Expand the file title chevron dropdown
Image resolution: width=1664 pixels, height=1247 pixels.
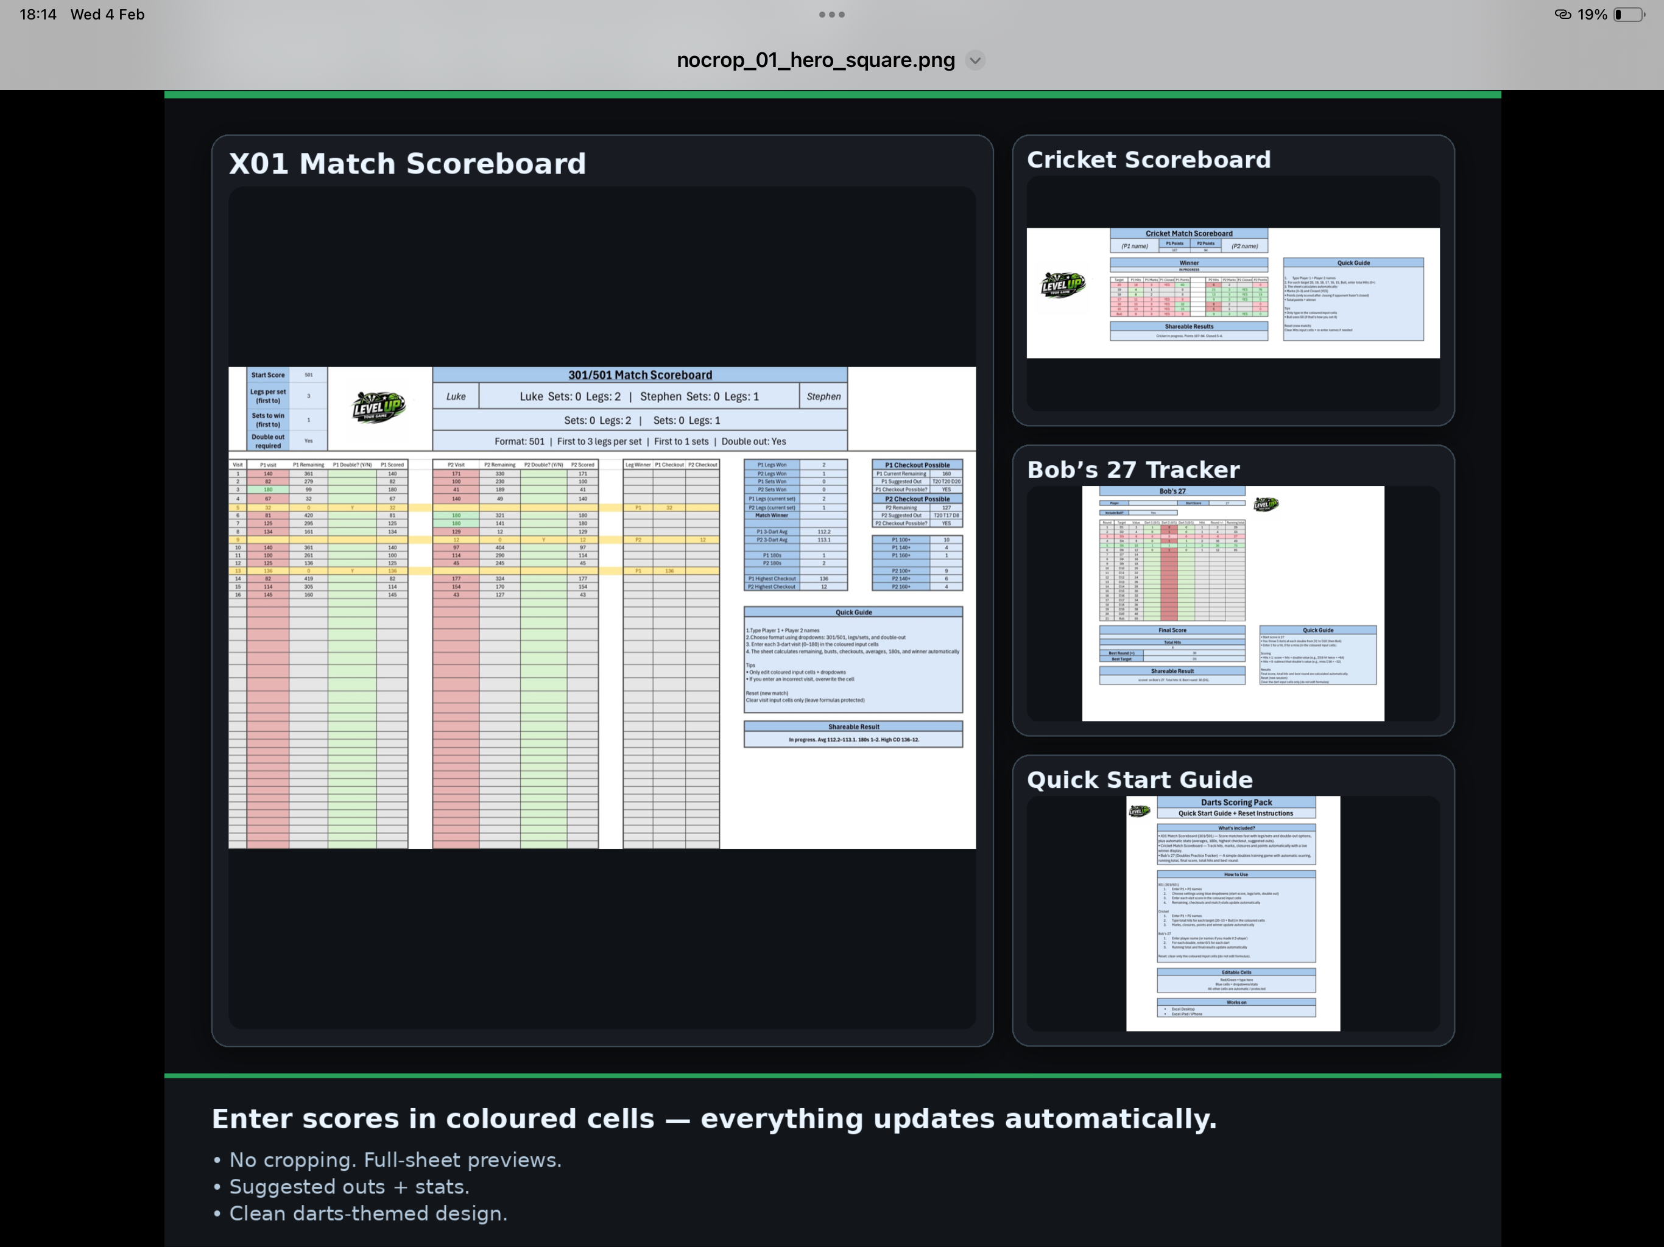pyautogui.click(x=975, y=60)
